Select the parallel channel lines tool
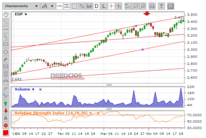206x138 pixels. (6, 37)
